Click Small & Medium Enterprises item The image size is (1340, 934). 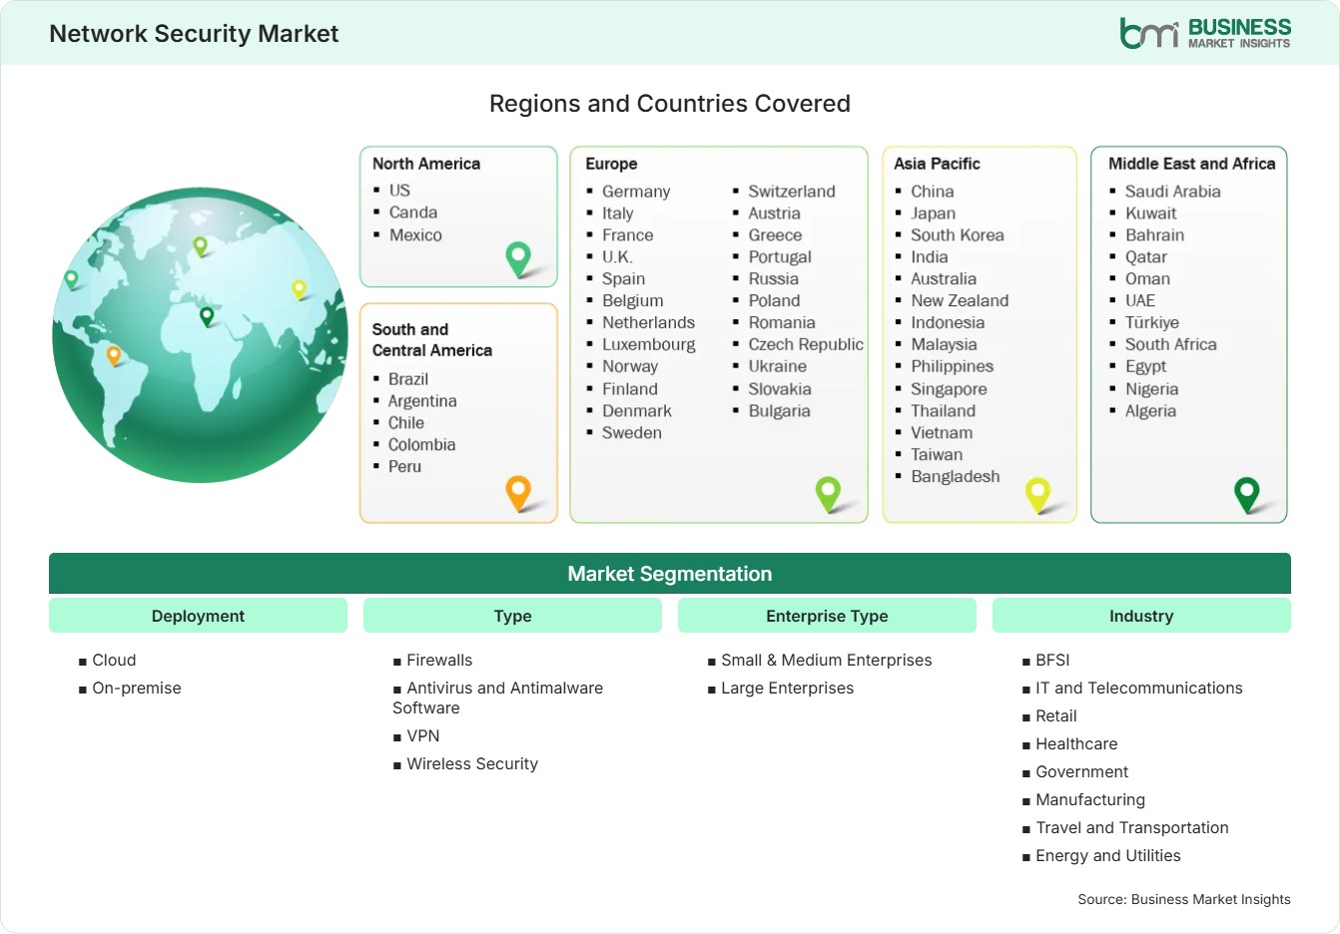click(x=827, y=661)
